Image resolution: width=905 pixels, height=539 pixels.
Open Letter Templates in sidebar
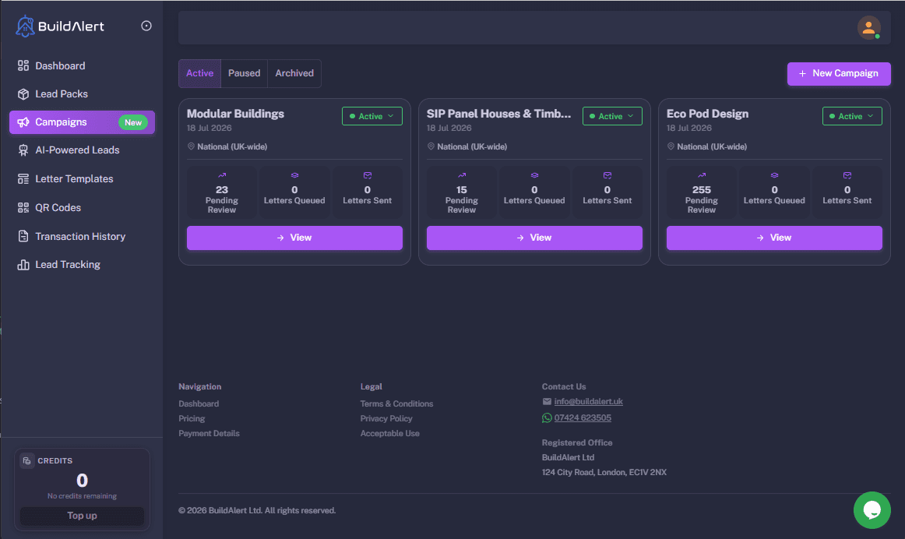(82, 179)
